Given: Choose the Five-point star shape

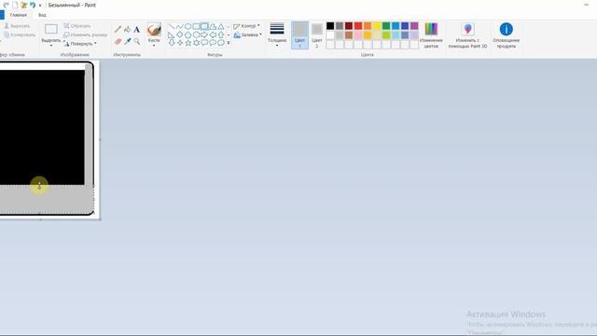Looking at the screenshot, I should tap(188, 43).
